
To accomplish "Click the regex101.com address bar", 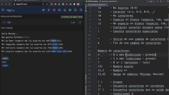I will coord(28,4).
